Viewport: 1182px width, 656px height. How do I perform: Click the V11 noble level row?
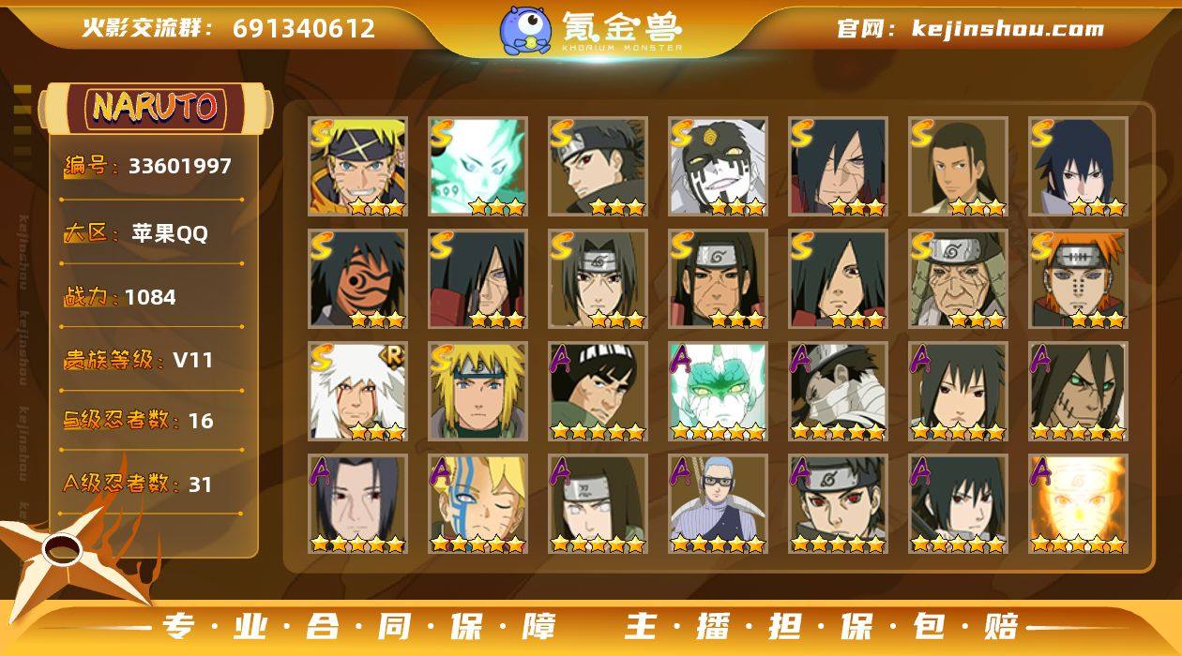click(150, 359)
